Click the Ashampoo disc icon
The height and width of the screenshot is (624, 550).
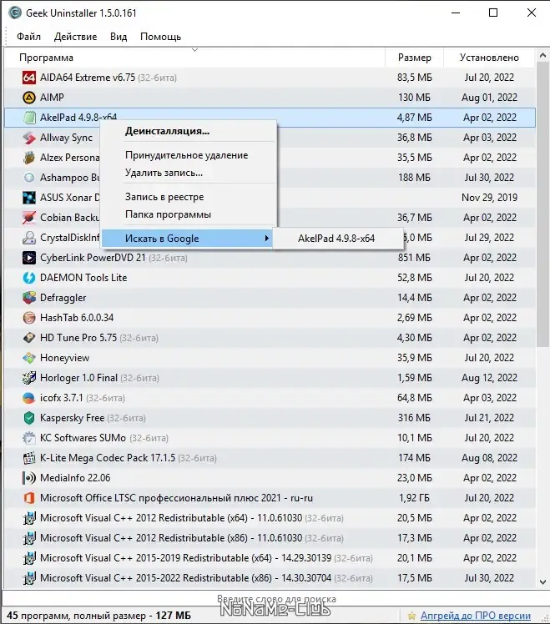pyautogui.click(x=29, y=177)
